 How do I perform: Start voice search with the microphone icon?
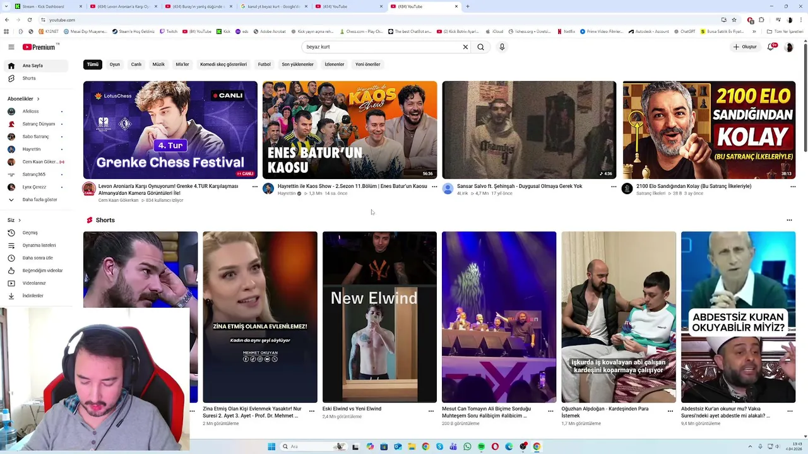[x=502, y=47]
